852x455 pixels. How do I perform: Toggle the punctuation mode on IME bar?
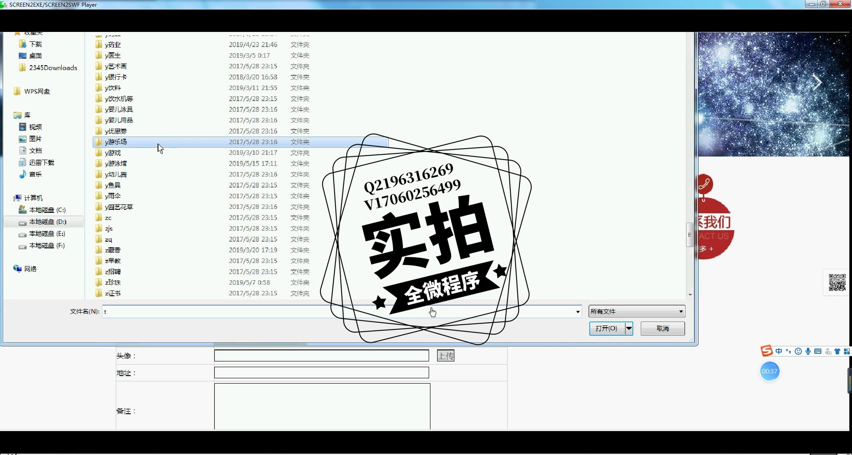[788, 351]
